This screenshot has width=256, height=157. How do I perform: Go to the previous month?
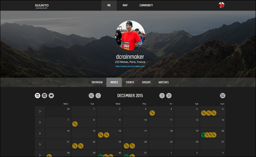point(98,95)
